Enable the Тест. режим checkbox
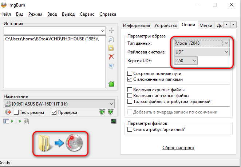Viewport: 241px width, 167px height. [16, 112]
